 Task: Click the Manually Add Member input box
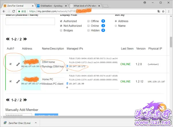click(19, 115)
